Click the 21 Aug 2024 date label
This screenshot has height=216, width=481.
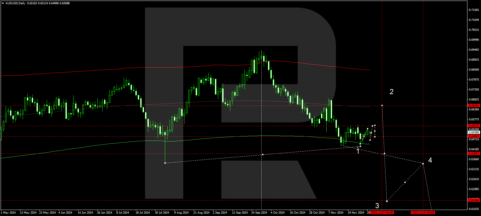201,213
